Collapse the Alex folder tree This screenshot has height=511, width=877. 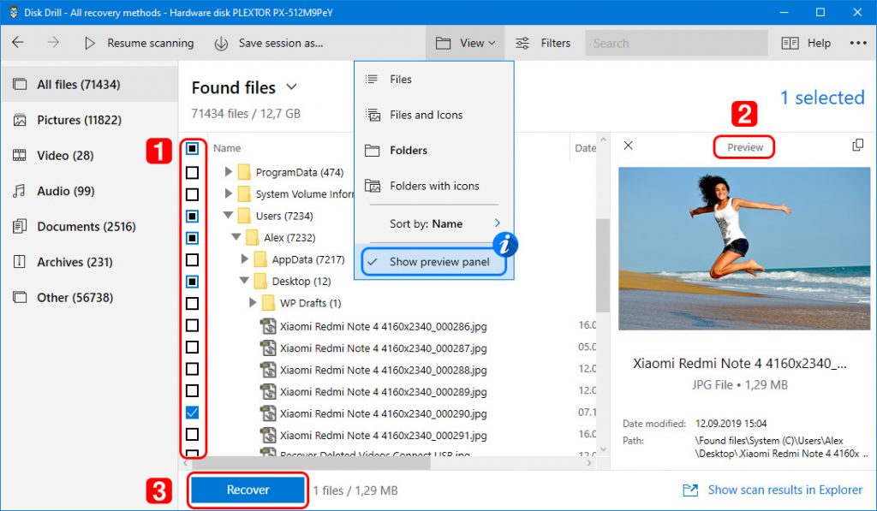[236, 237]
